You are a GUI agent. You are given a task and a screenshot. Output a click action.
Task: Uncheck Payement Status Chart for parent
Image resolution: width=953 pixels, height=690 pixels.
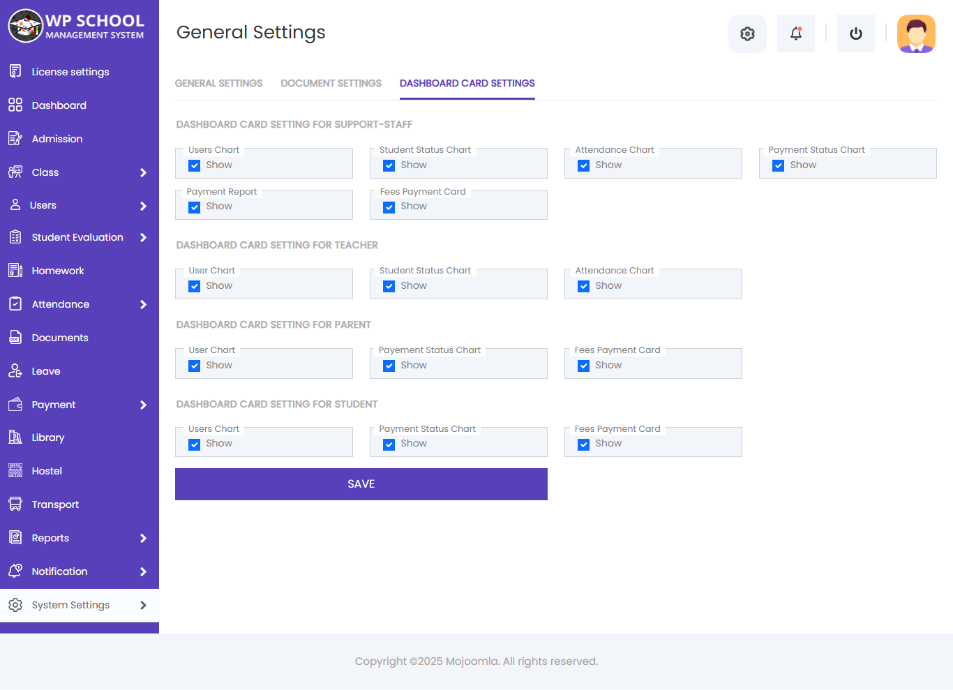click(x=389, y=366)
